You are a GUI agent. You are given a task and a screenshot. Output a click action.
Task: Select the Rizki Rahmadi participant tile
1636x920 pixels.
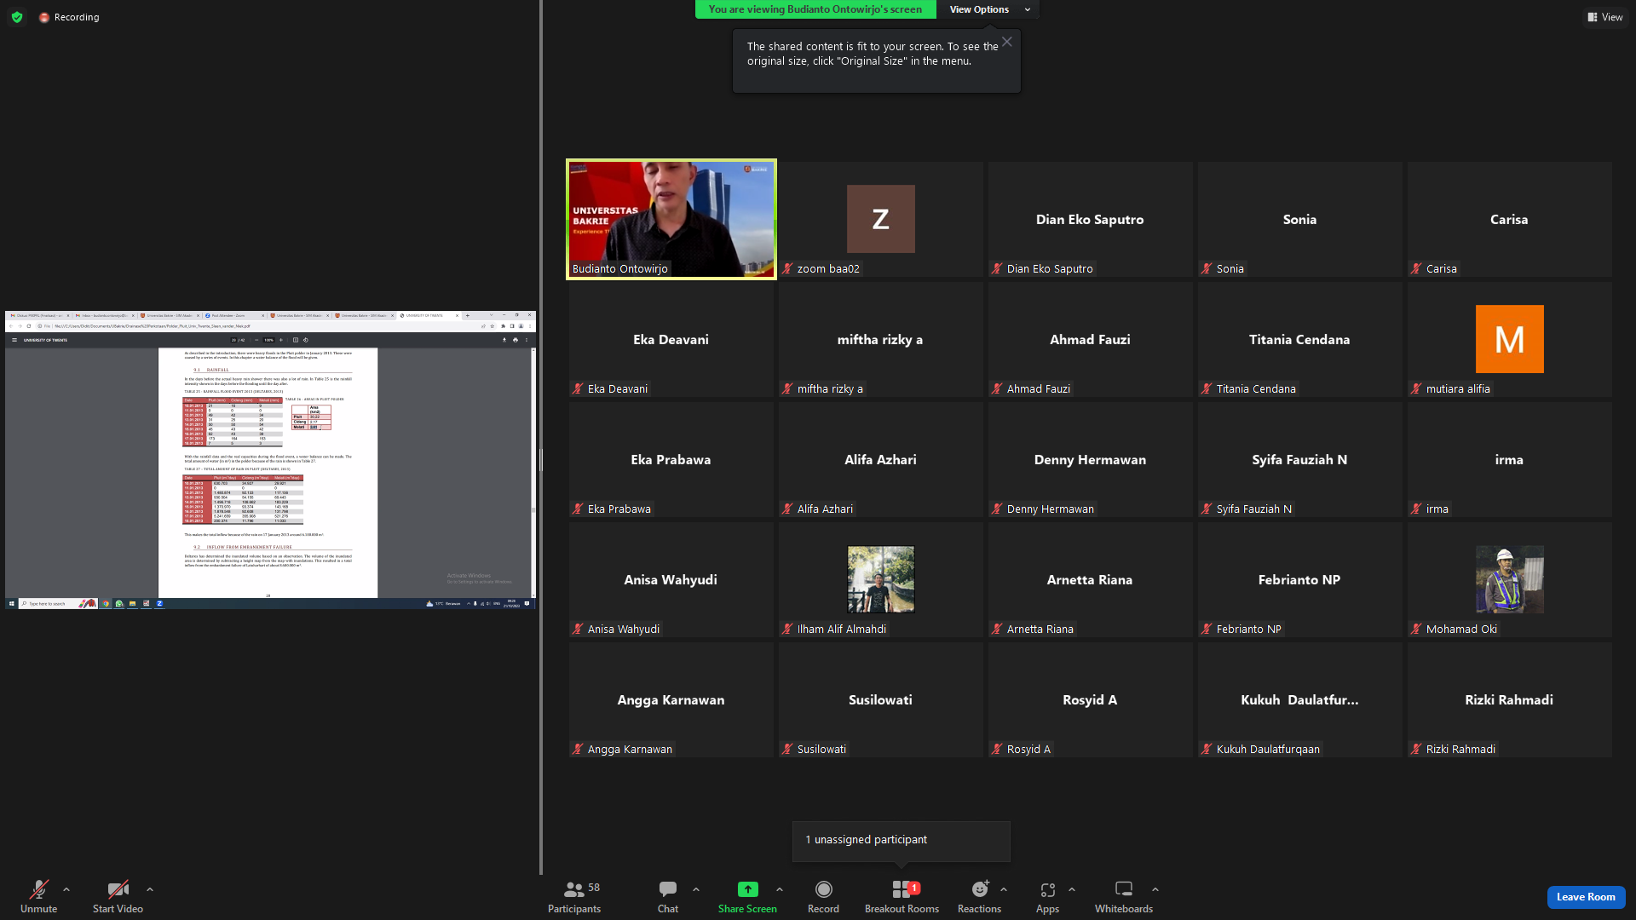(x=1510, y=699)
